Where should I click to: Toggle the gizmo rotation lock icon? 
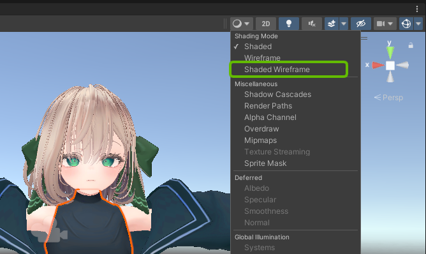tap(411, 45)
